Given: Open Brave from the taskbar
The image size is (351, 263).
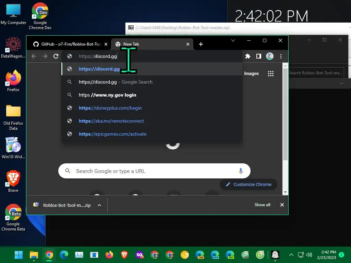Looking at the screenshot, I should (x=124, y=255).
